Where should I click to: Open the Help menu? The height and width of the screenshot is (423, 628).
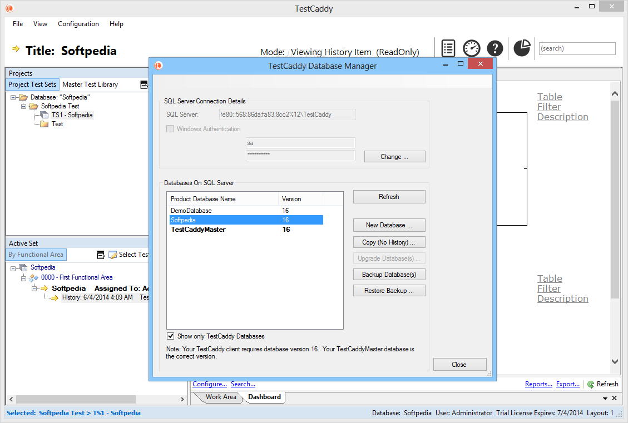pyautogui.click(x=117, y=24)
